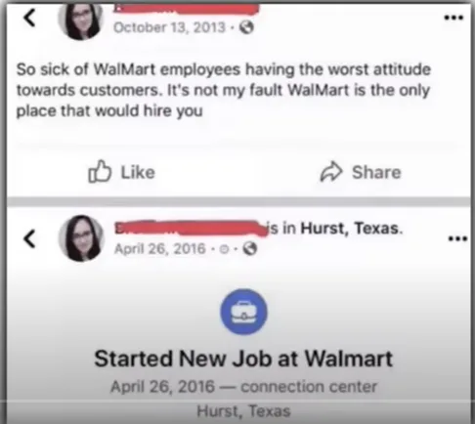Open the three-dot menu on the WalMart employees post

453,18
